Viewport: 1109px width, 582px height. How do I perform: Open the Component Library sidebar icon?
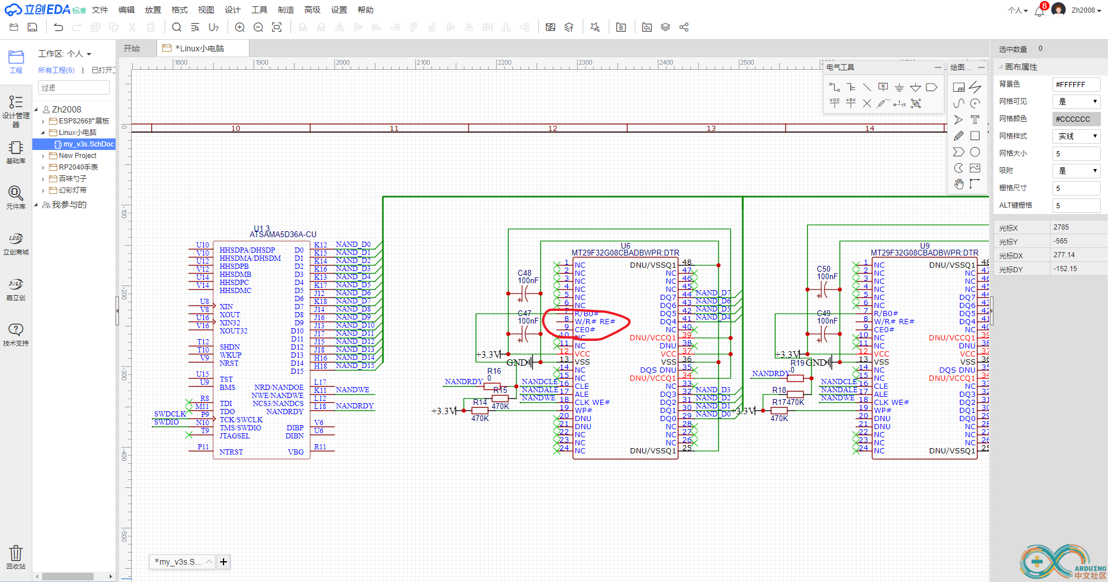[16, 198]
